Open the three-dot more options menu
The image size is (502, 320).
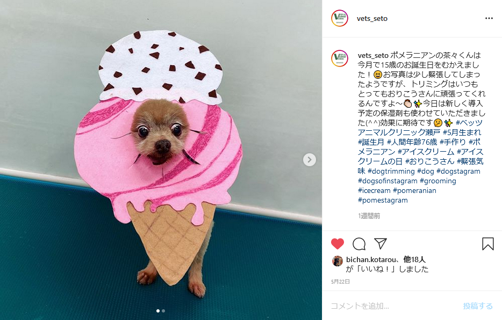click(x=489, y=18)
